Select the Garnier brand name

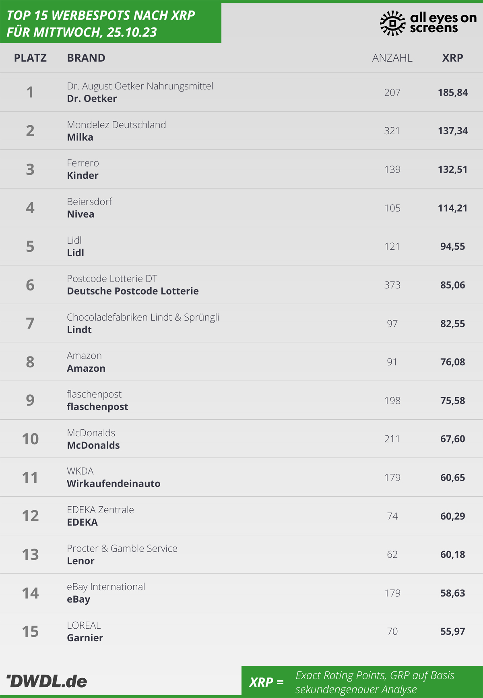85,638
